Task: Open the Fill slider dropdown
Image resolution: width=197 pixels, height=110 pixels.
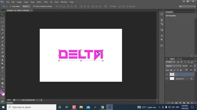Action: pos(195,70)
